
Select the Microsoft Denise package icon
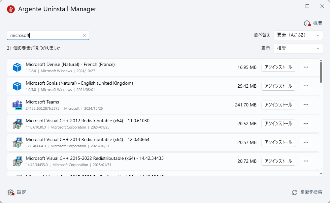17,68
